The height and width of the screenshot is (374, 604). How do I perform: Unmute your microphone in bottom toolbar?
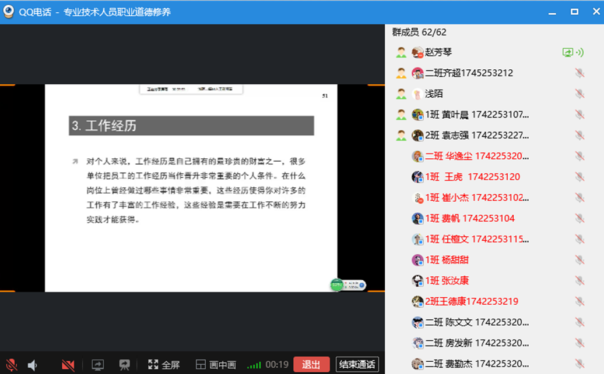tap(11, 365)
